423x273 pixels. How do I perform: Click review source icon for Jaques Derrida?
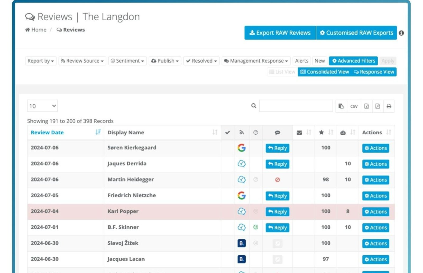(241, 164)
